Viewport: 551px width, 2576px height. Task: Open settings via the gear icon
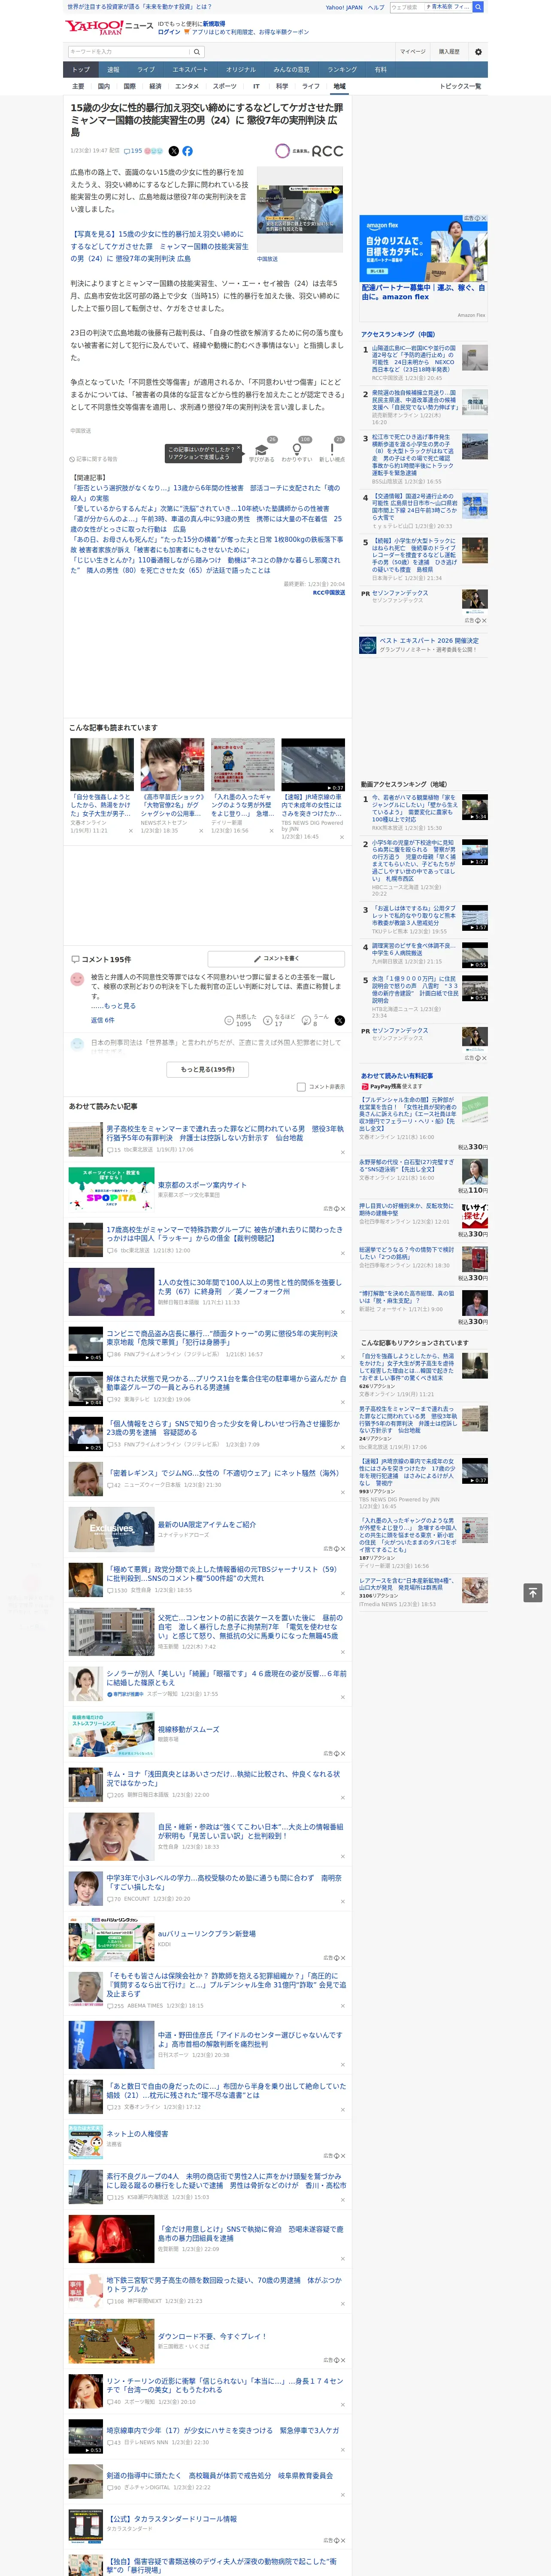pyautogui.click(x=478, y=51)
